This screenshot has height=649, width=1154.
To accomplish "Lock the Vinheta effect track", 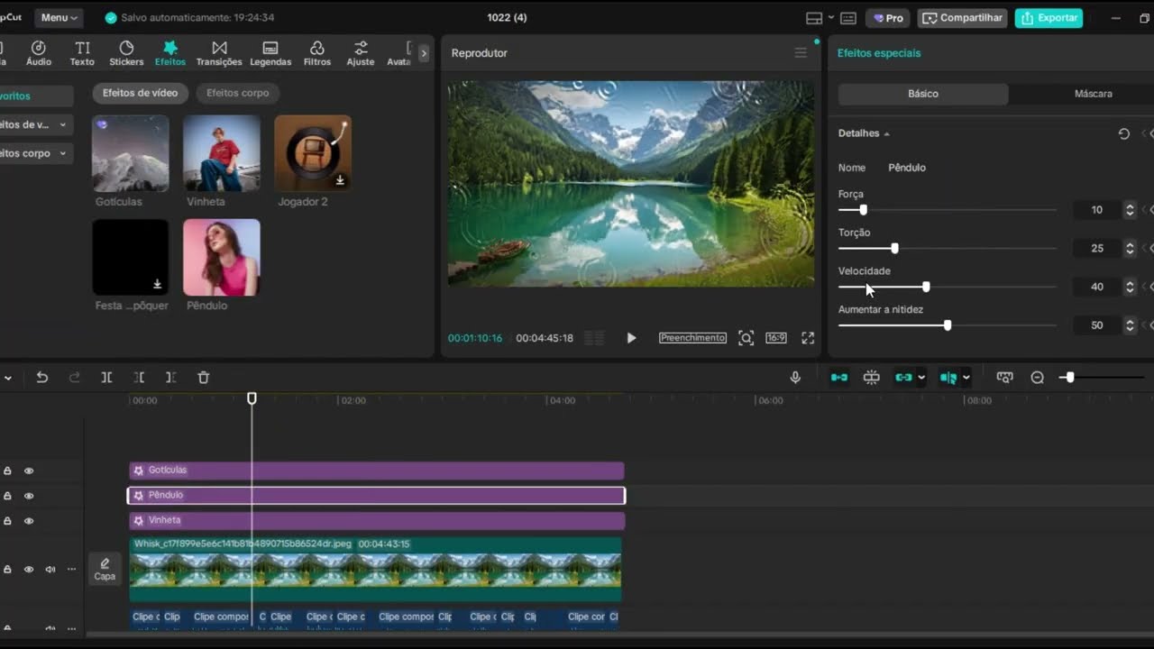I will coord(7,521).
